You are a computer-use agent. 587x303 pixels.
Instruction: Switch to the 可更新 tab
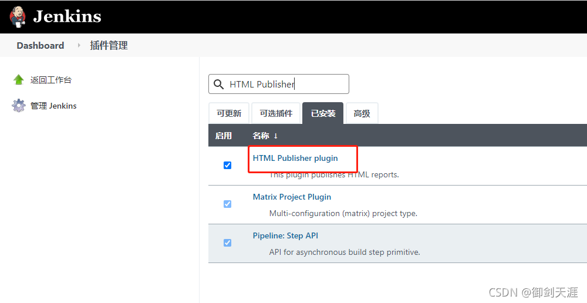coord(229,113)
